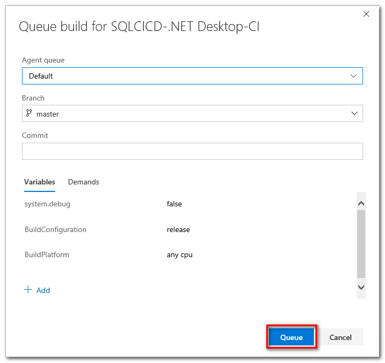Image resolution: width=385 pixels, height=363 pixels.
Task: Click the variables list scrollbar thumb
Action: click(x=361, y=244)
